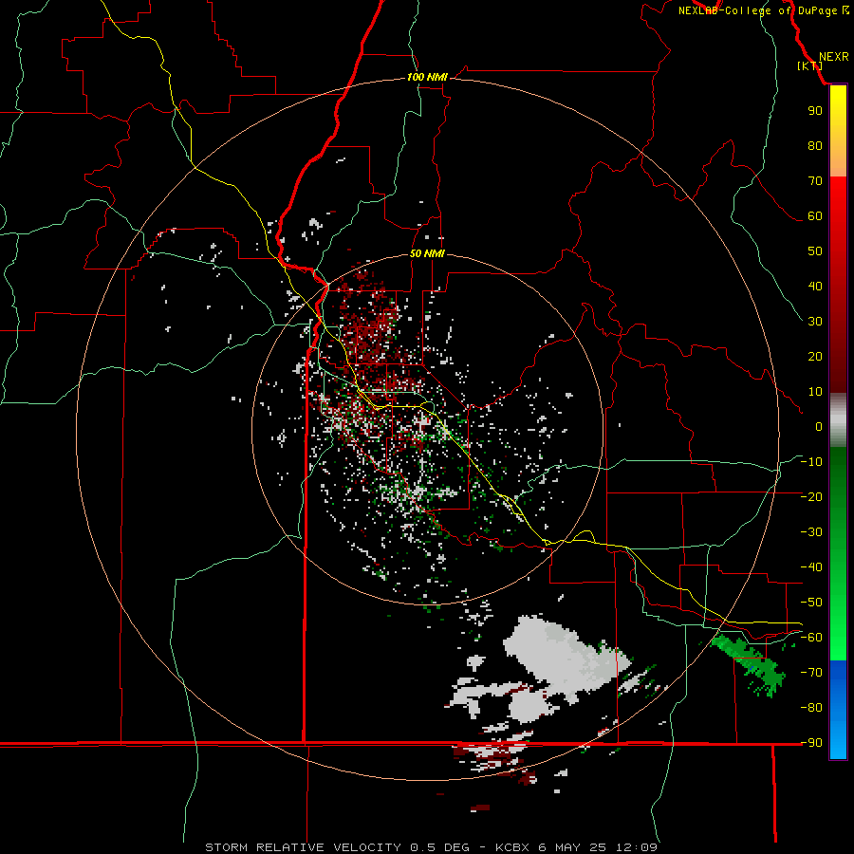The width and height of the screenshot is (854, 854).
Task: Pick the -30 scale value
Action: pyautogui.click(x=811, y=532)
